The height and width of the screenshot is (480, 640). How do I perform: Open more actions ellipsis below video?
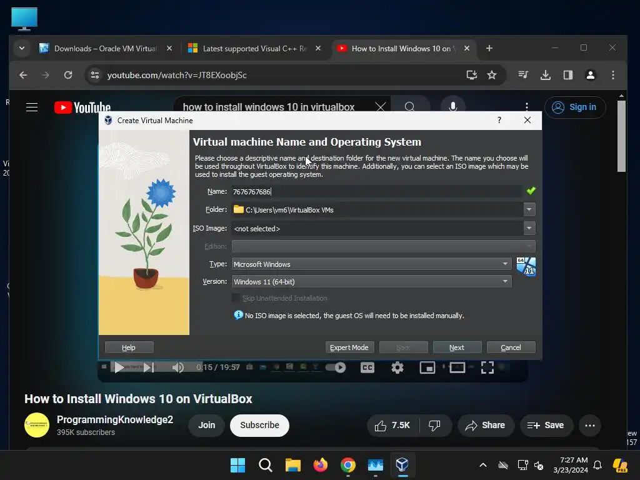point(590,425)
